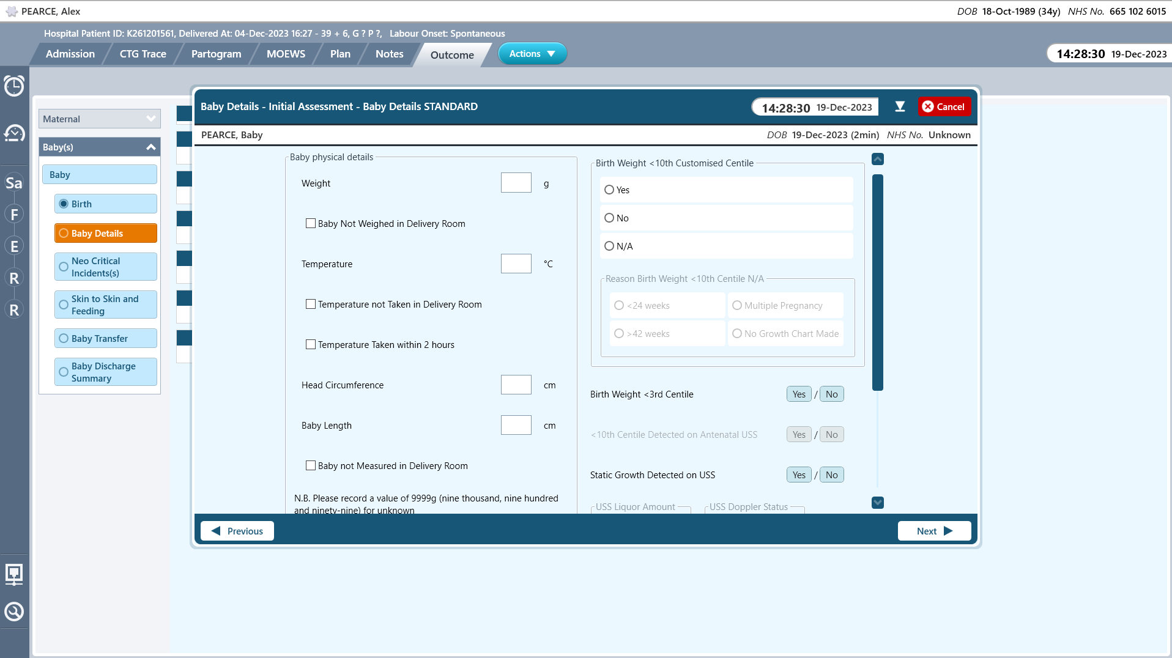Select Yes for Birth Weight <10th Customised Centile
1172x658 pixels.
(x=727, y=190)
